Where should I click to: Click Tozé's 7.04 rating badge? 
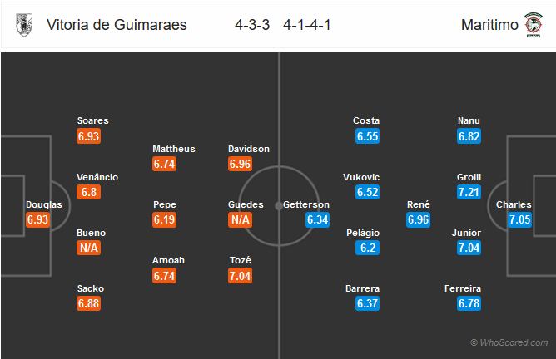(240, 276)
